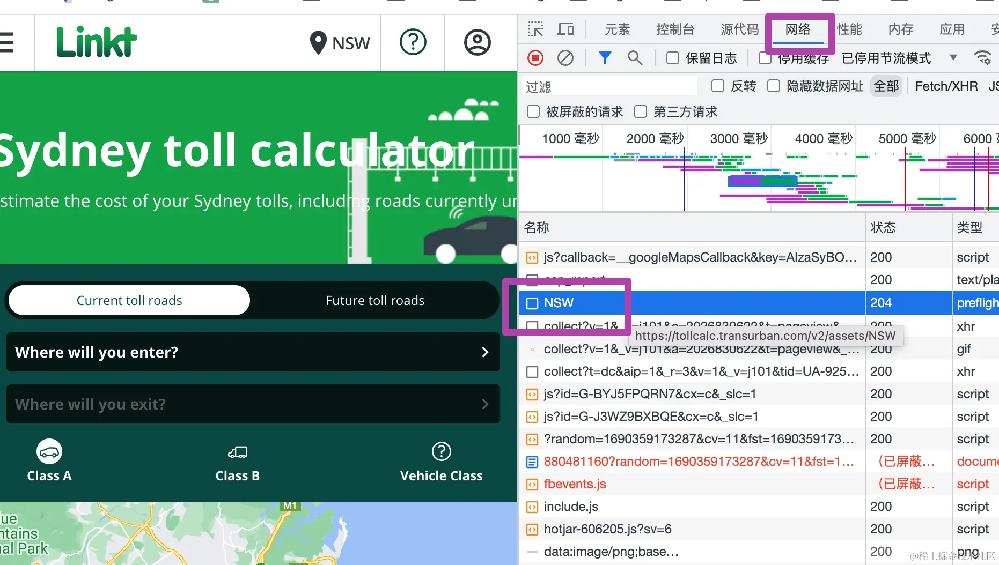Stop recording the network log
The image size is (999, 565).
point(535,58)
